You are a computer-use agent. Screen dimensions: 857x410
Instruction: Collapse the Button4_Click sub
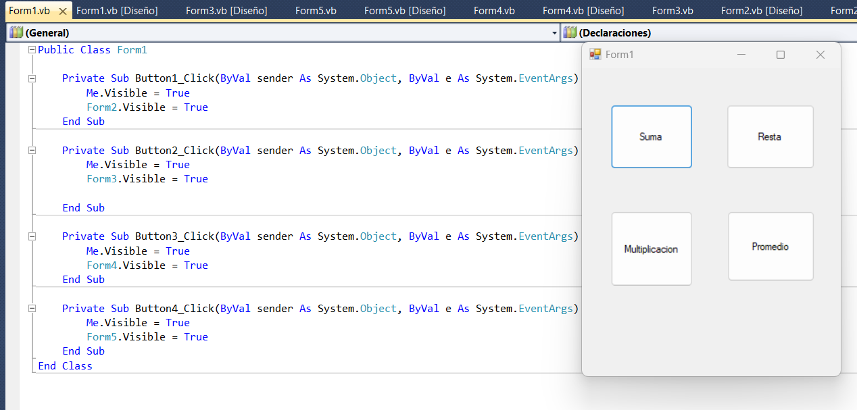(x=32, y=309)
